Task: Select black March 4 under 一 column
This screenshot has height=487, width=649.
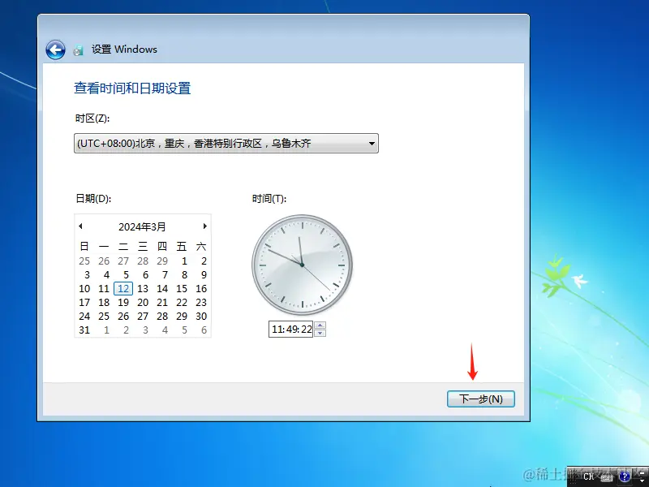Action: pos(106,275)
